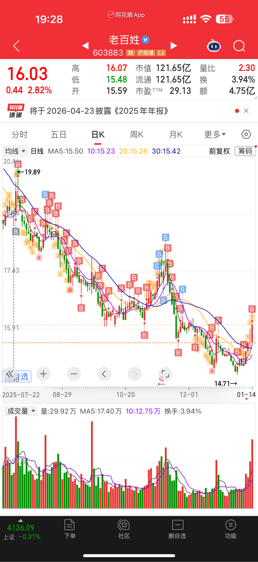
Task: Go to next stock with right triangle
Action: click(174, 45)
